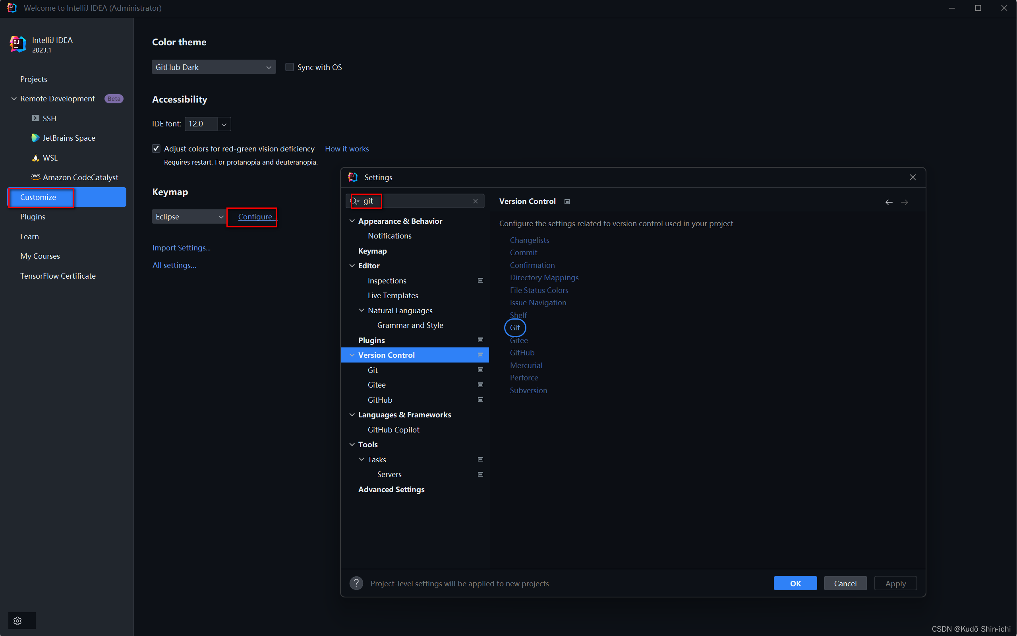The height and width of the screenshot is (636, 1017).
Task: Toggle Sync with OS checkbox
Action: [x=290, y=67]
